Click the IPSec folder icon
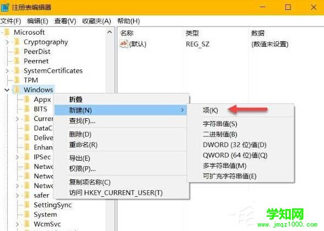The image size is (324, 231). [x=27, y=157]
